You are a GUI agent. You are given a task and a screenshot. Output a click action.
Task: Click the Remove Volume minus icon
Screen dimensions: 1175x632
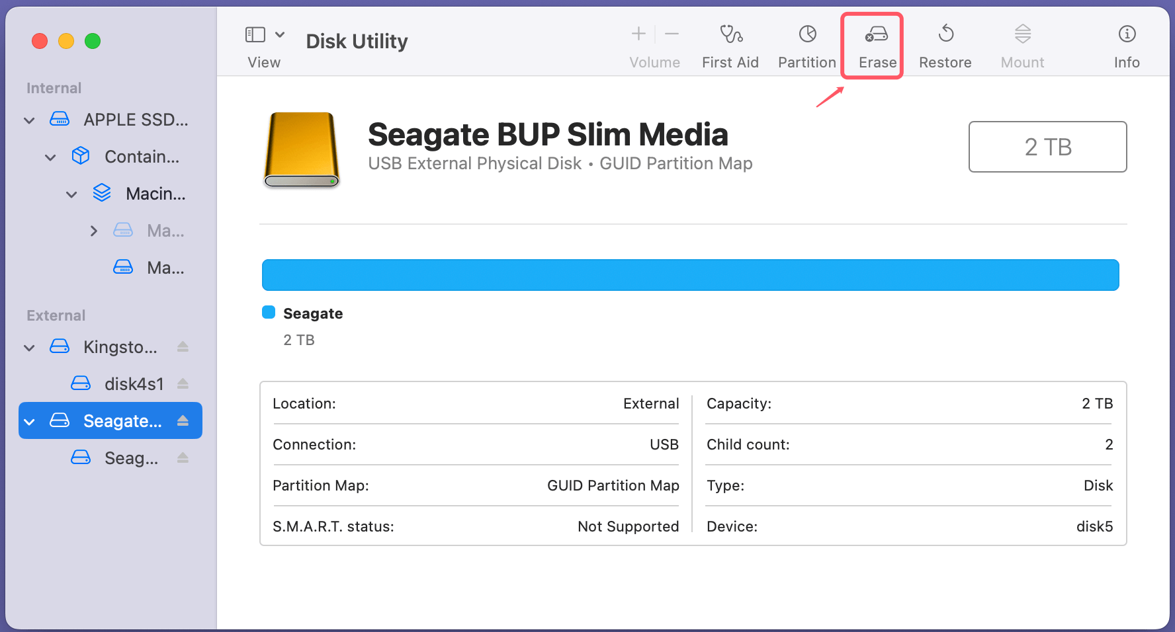pyautogui.click(x=672, y=33)
